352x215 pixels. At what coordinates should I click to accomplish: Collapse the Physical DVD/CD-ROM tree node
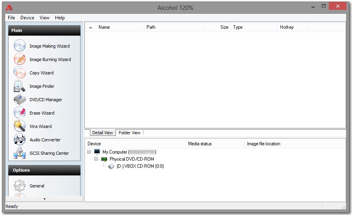(x=96, y=159)
